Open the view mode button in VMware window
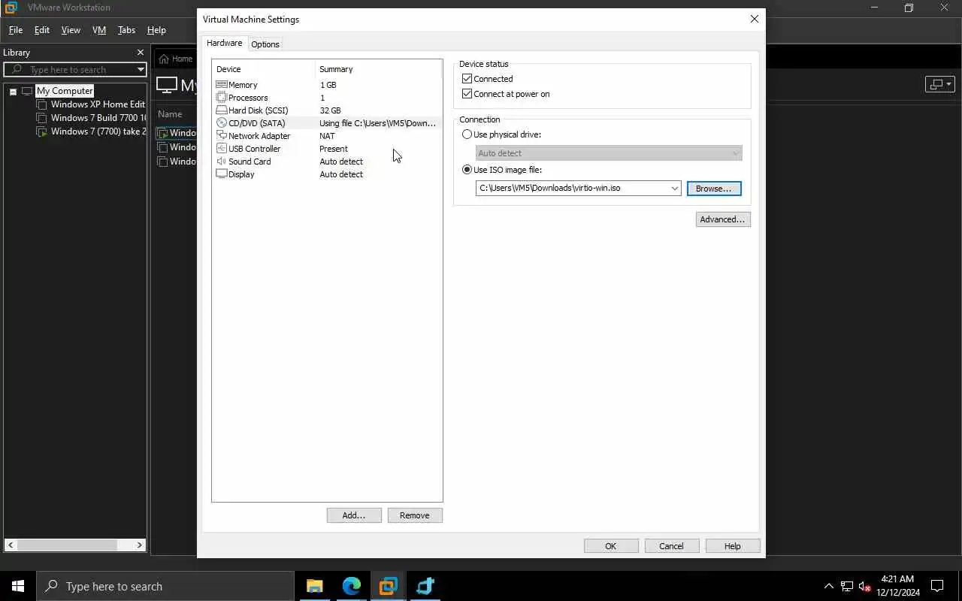This screenshot has height=601, width=962. click(939, 84)
